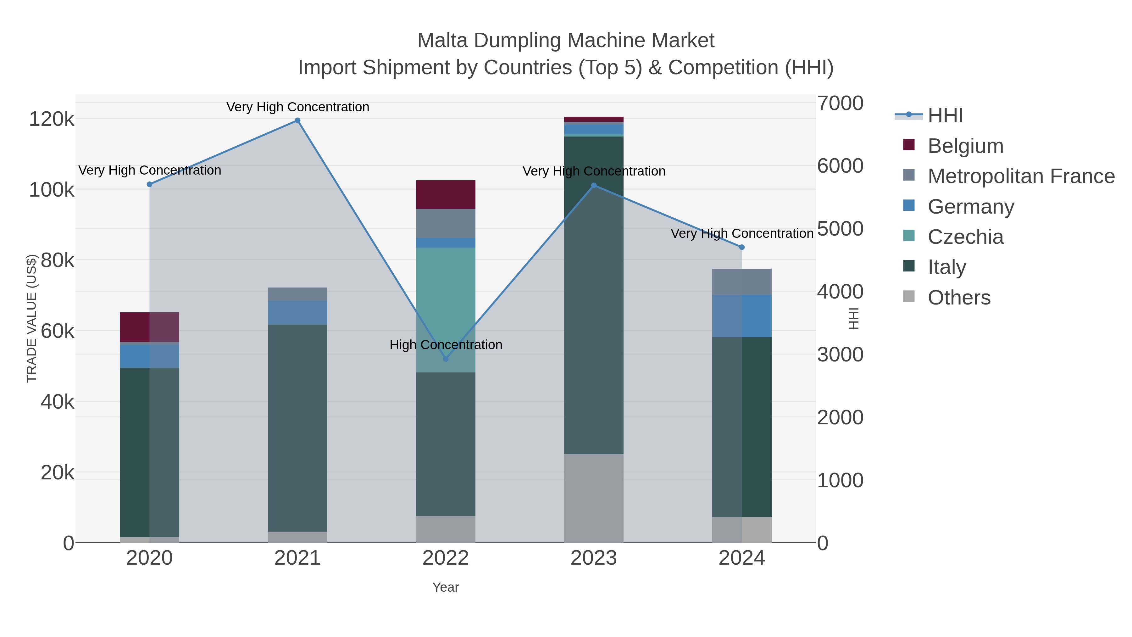1132x637 pixels.
Task: Select the Belgium segment atop the 2022 bar
Action: click(x=446, y=195)
